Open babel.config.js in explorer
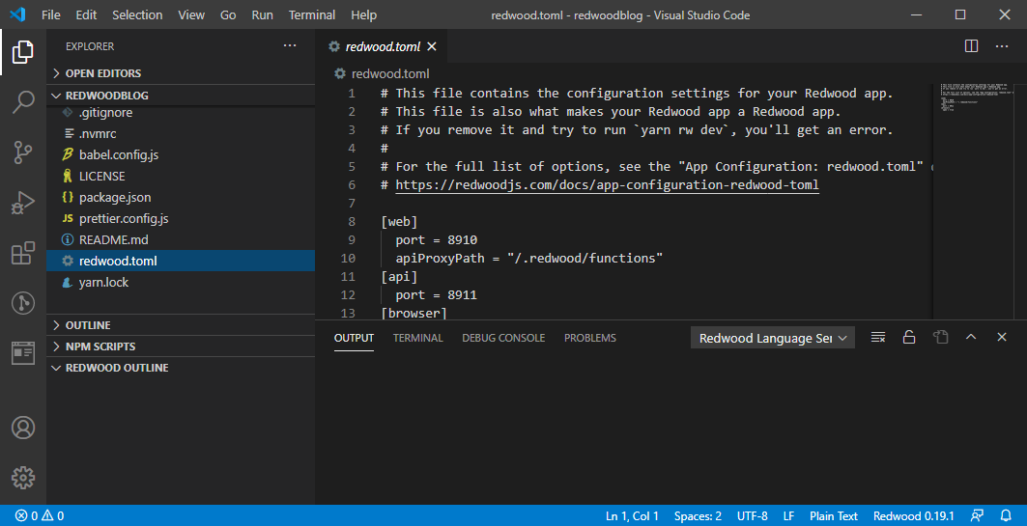 pyautogui.click(x=181, y=155)
